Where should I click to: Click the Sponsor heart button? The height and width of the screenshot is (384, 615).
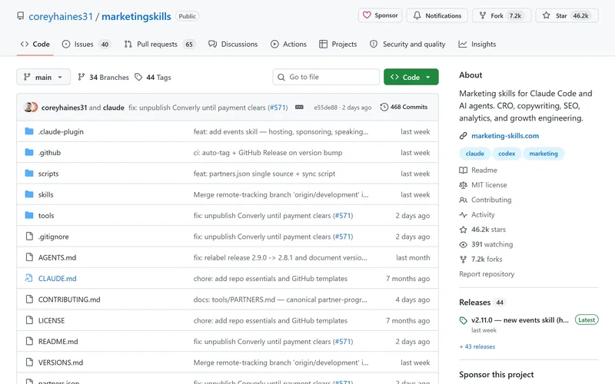pos(380,15)
